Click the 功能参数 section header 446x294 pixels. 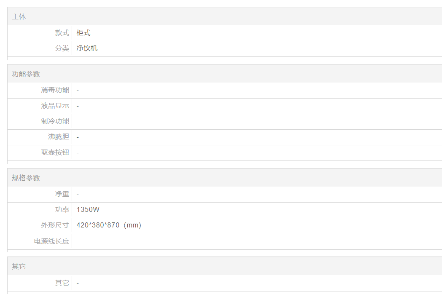pos(26,74)
